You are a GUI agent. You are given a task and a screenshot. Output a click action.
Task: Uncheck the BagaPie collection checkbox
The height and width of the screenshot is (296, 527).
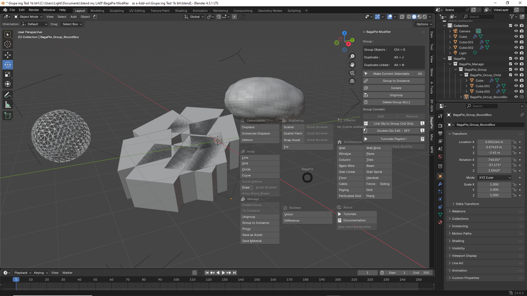click(511, 59)
